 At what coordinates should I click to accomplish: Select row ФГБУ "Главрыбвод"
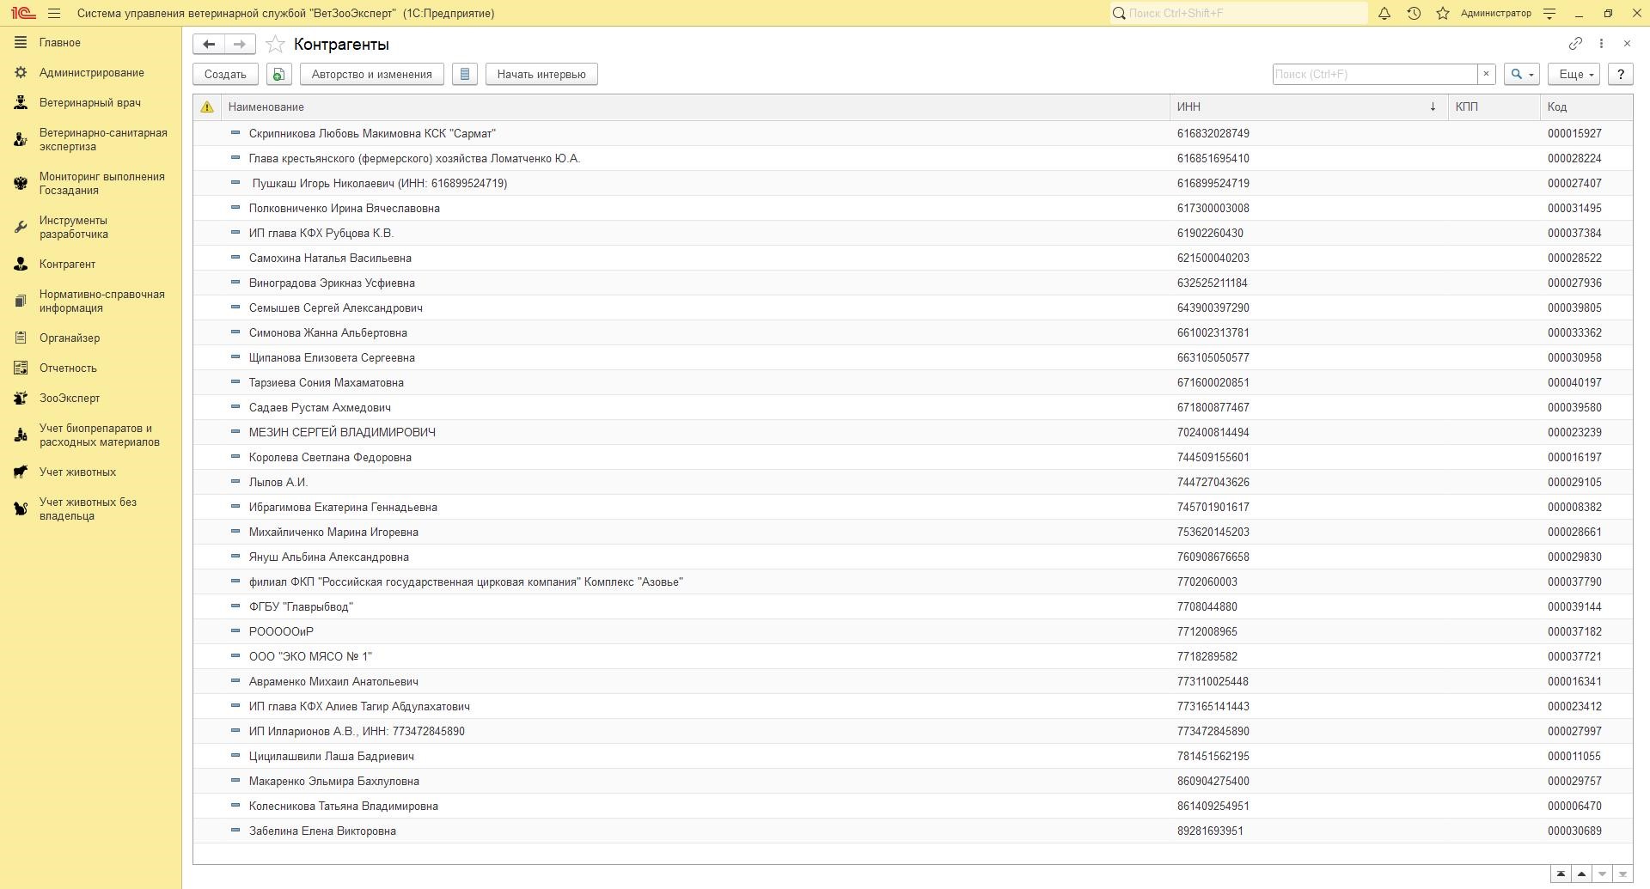tap(913, 606)
